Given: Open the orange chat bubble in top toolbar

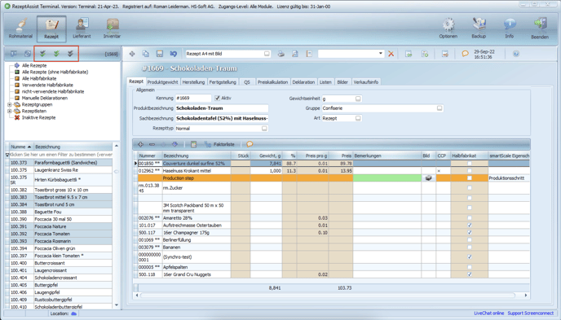Looking at the screenshot, I should pos(465,54).
